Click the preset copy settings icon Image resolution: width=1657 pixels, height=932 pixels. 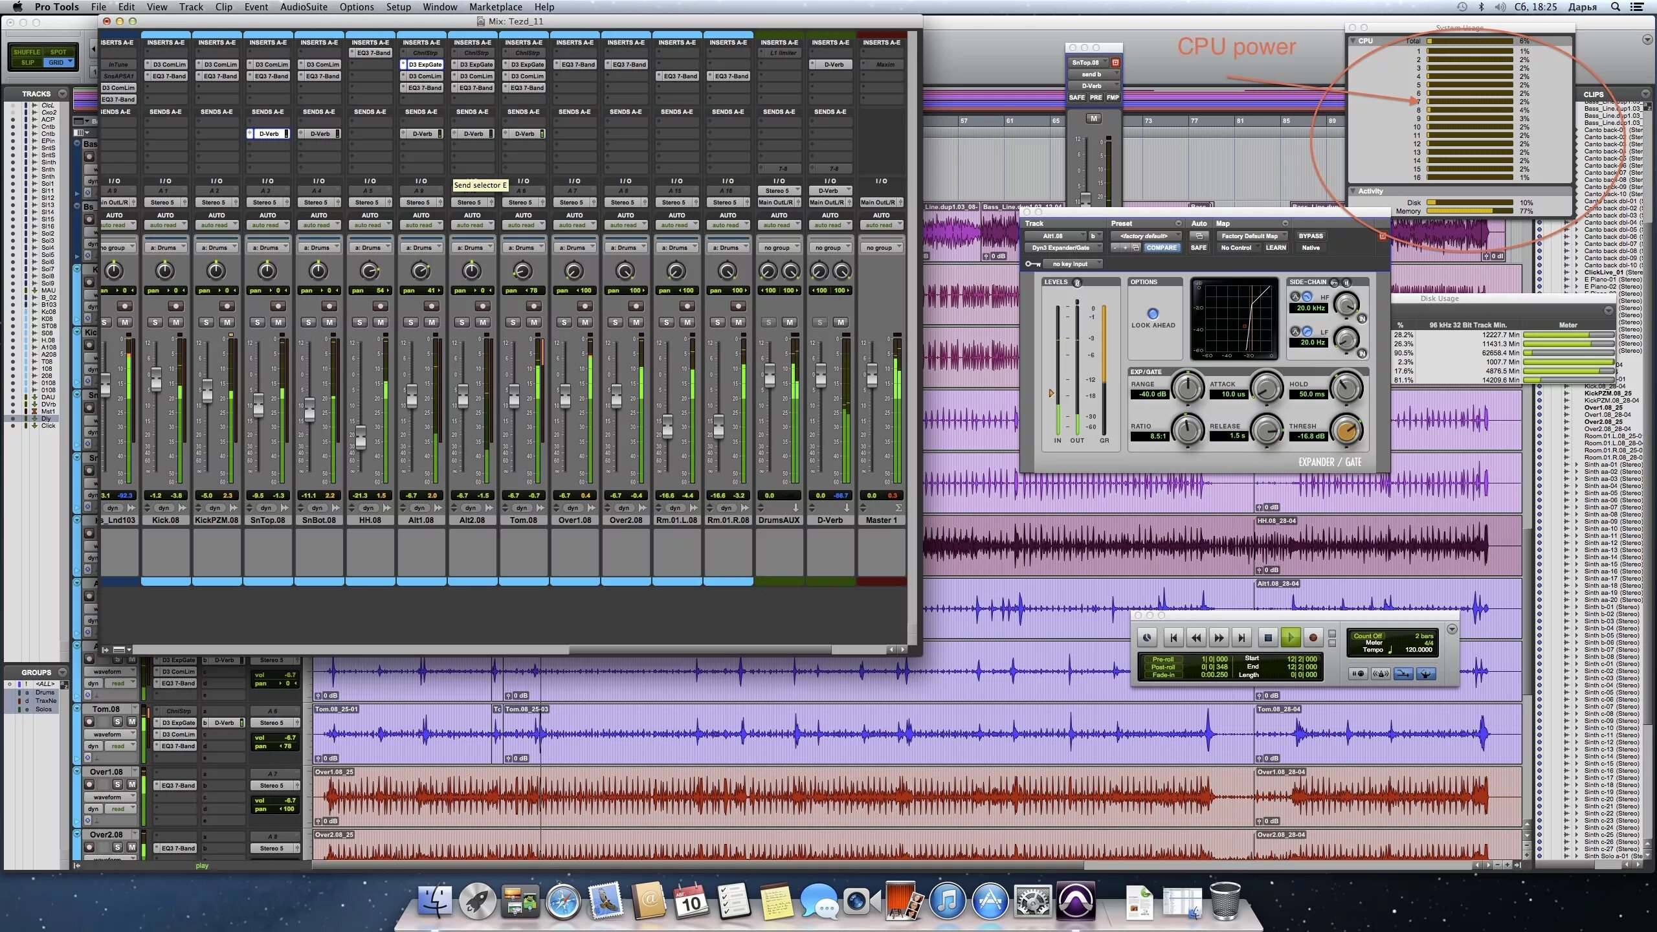click(x=1136, y=248)
